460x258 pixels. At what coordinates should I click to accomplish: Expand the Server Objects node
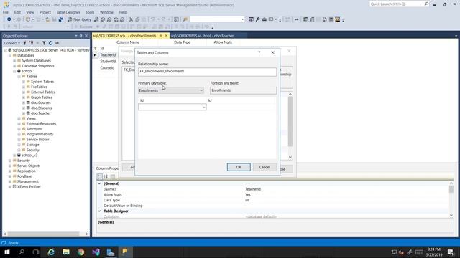coord(10,166)
